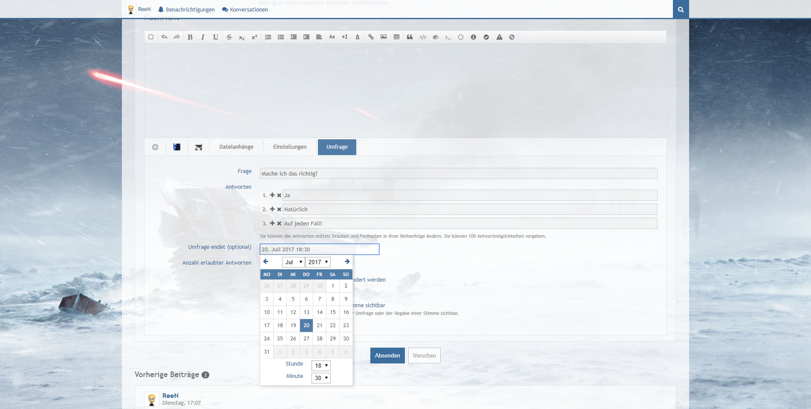Insert a quote block
This screenshot has height=409, width=811.
[x=410, y=37]
